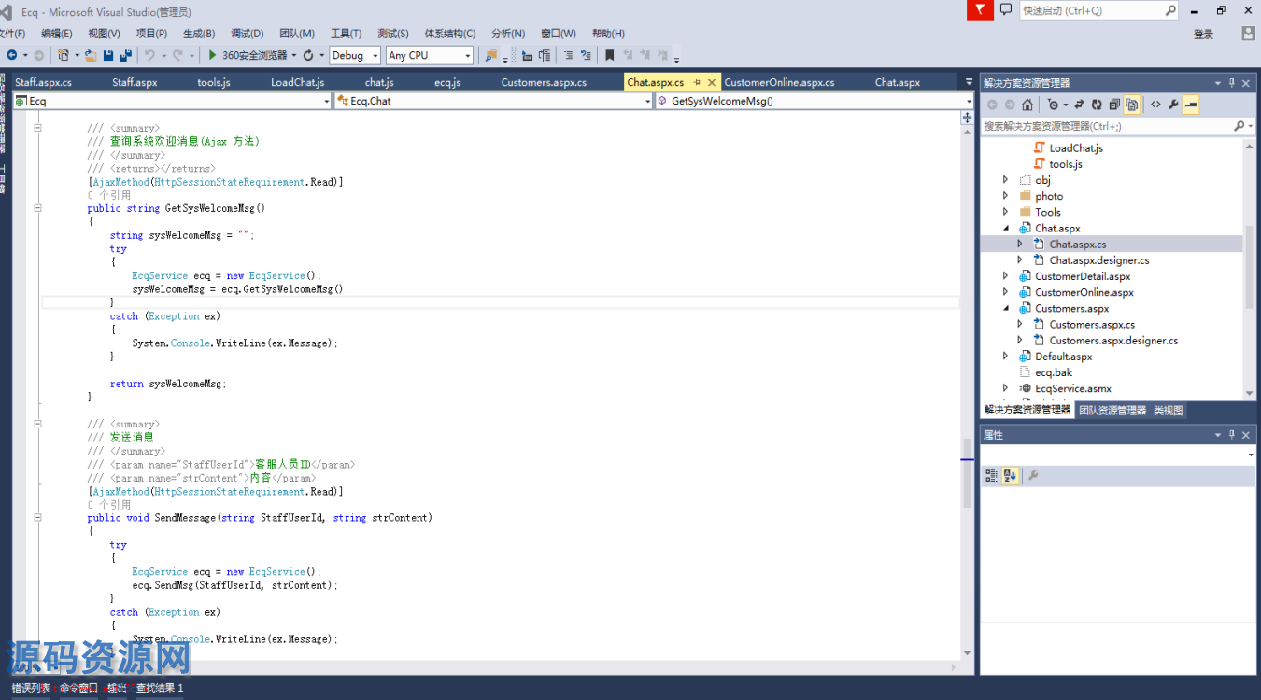
Task: Open Properties wrench icon in Solution Explorer
Action: point(1173,105)
